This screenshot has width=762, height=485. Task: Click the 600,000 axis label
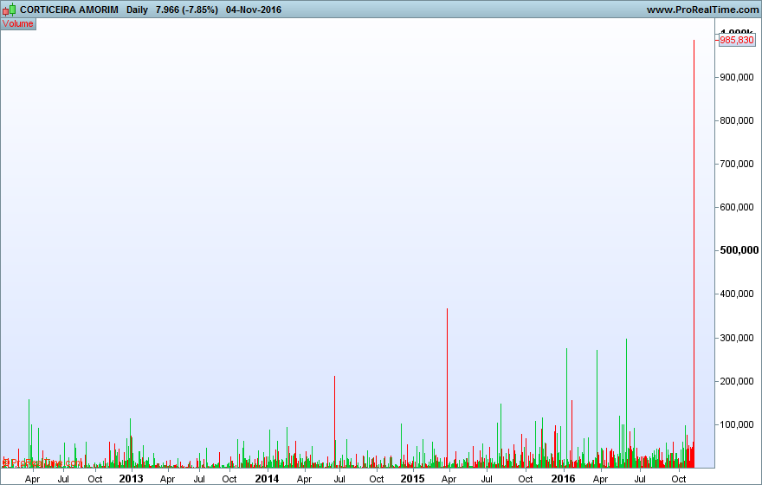click(x=737, y=207)
